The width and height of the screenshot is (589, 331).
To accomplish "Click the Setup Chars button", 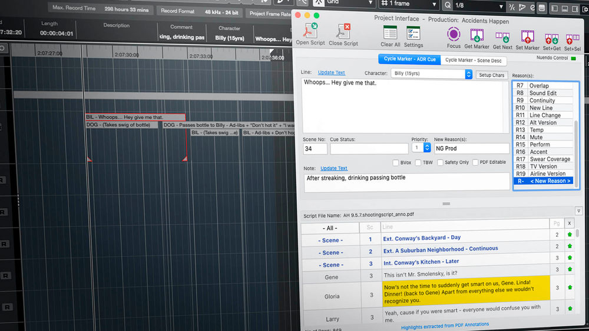I will click(x=491, y=75).
